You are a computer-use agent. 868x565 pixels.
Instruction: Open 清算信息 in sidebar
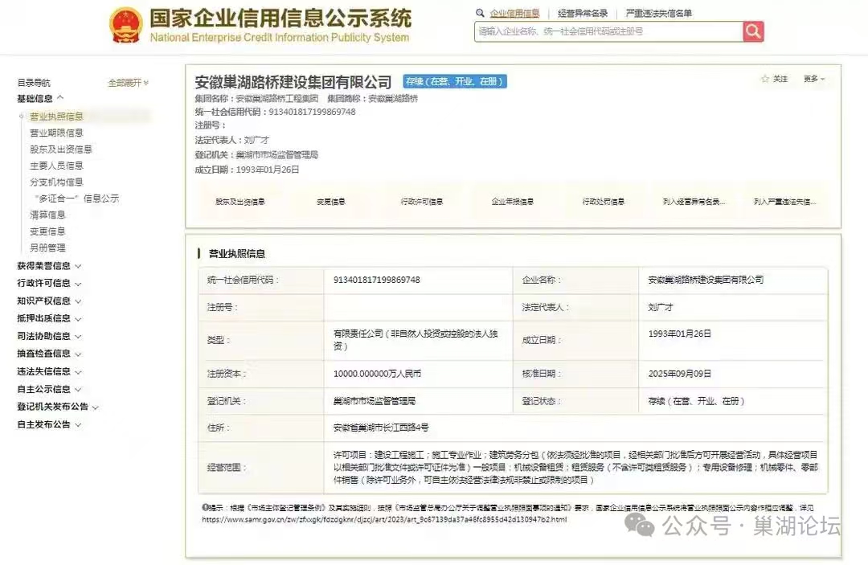47,215
